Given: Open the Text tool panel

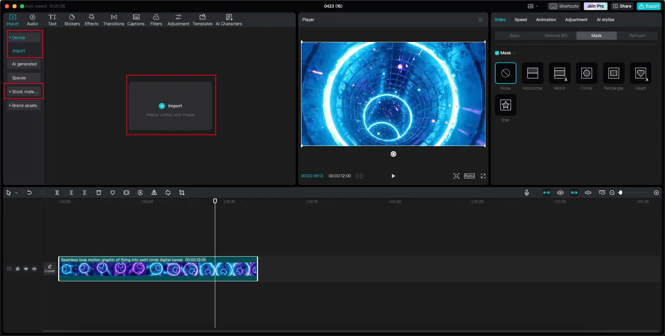Looking at the screenshot, I should point(52,20).
